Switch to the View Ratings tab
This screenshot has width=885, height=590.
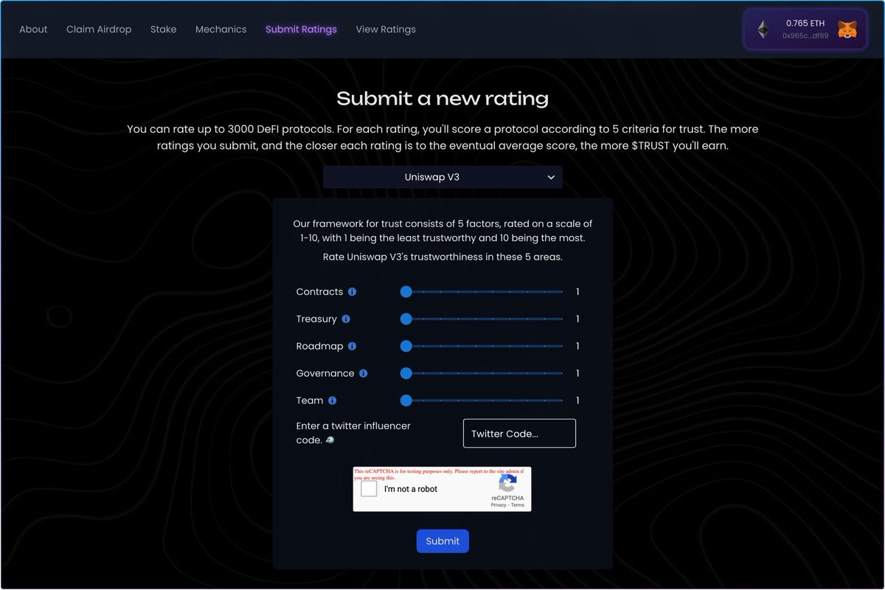click(386, 29)
